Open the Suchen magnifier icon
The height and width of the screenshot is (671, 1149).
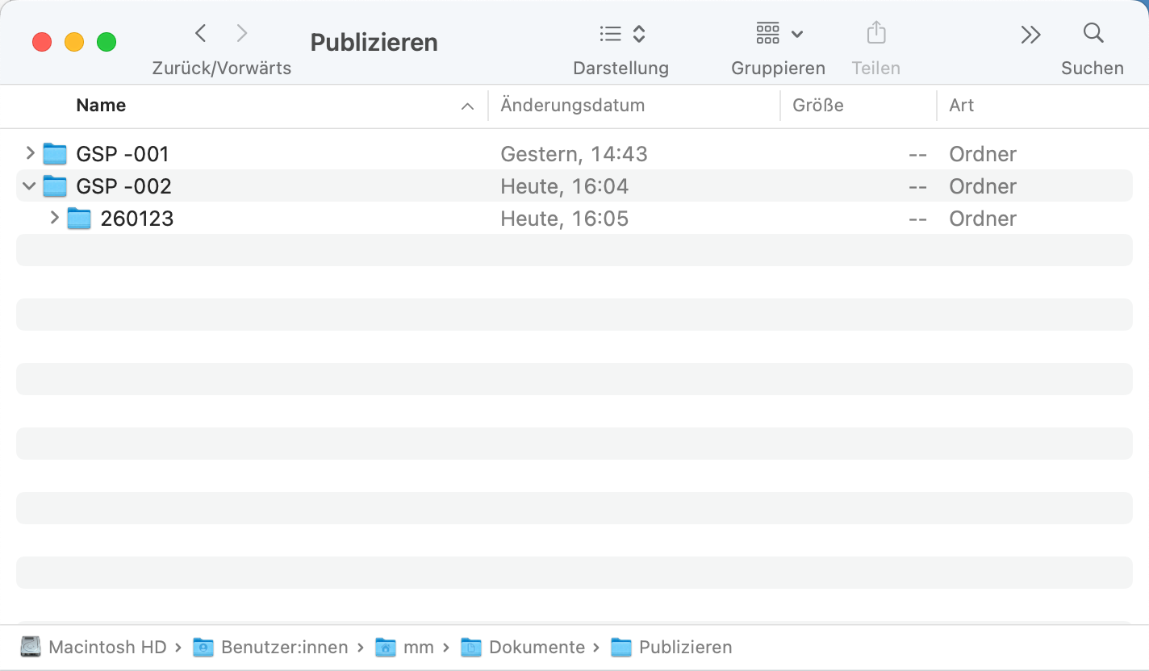pos(1093,33)
